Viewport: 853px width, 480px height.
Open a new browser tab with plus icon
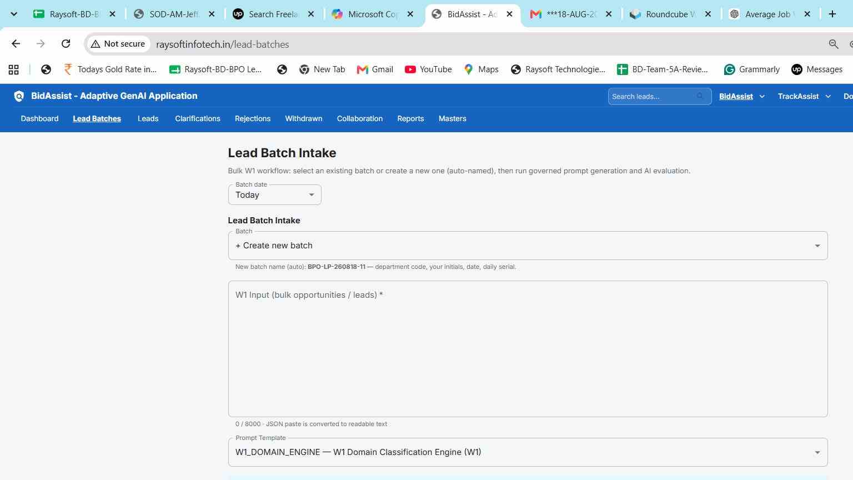[832, 14]
